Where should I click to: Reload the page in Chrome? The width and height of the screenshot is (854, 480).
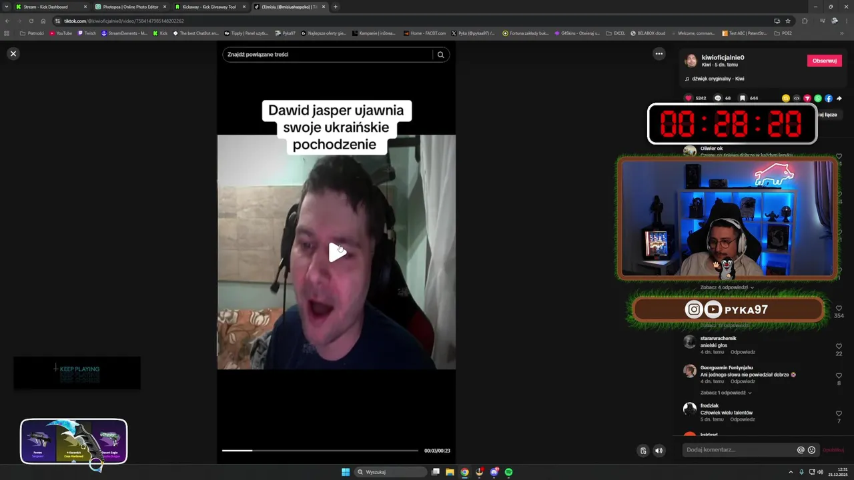click(x=31, y=21)
